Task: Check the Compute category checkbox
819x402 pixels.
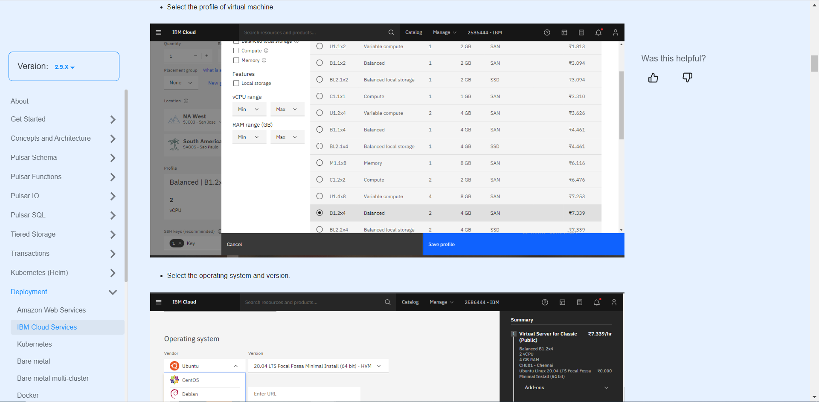Action: [x=236, y=51]
